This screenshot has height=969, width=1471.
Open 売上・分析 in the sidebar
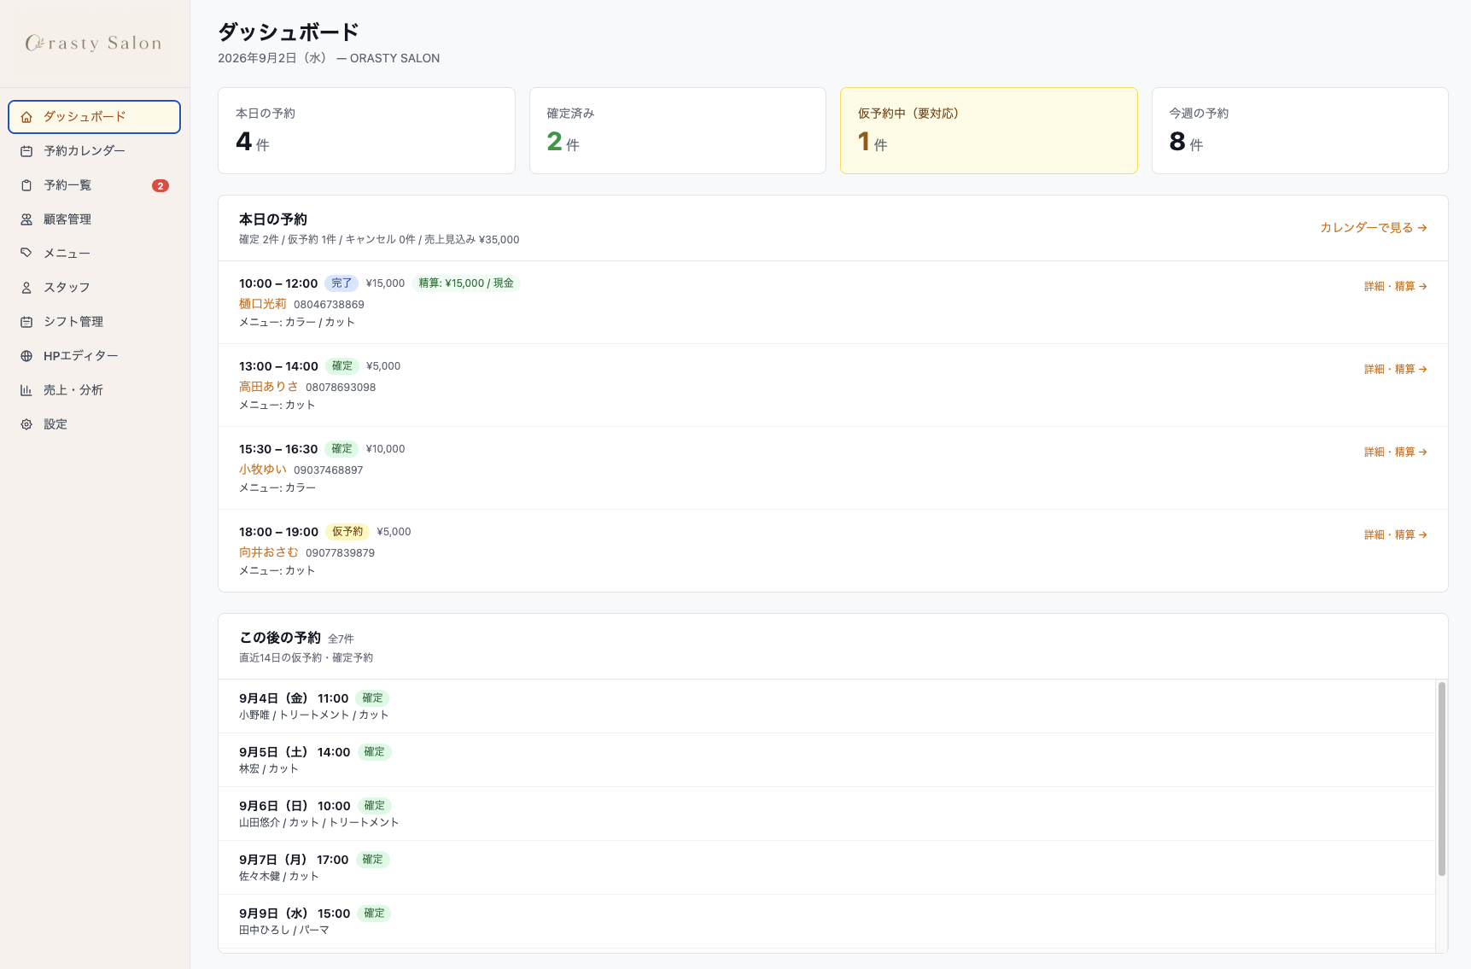[x=94, y=390]
